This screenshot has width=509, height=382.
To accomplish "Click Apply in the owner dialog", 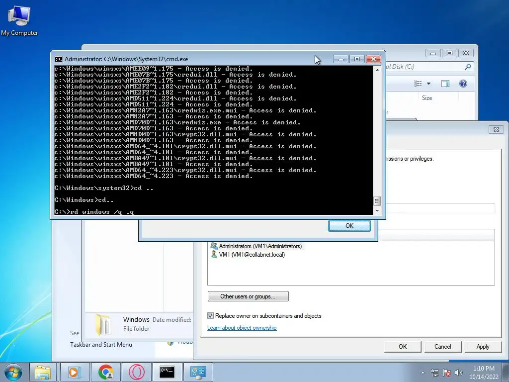I will point(483,347).
